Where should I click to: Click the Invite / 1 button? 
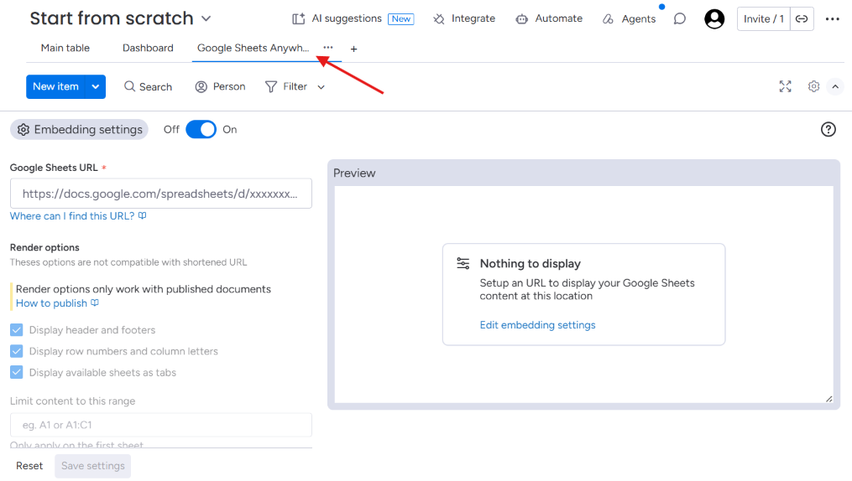pos(763,19)
